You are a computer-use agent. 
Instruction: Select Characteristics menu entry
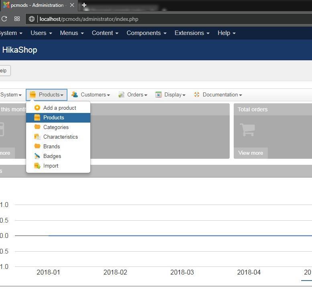(x=58, y=137)
